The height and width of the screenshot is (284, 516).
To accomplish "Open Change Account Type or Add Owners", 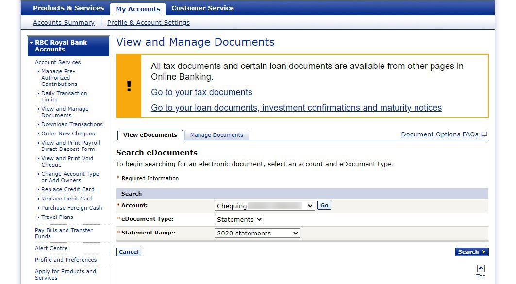I will pos(70,177).
